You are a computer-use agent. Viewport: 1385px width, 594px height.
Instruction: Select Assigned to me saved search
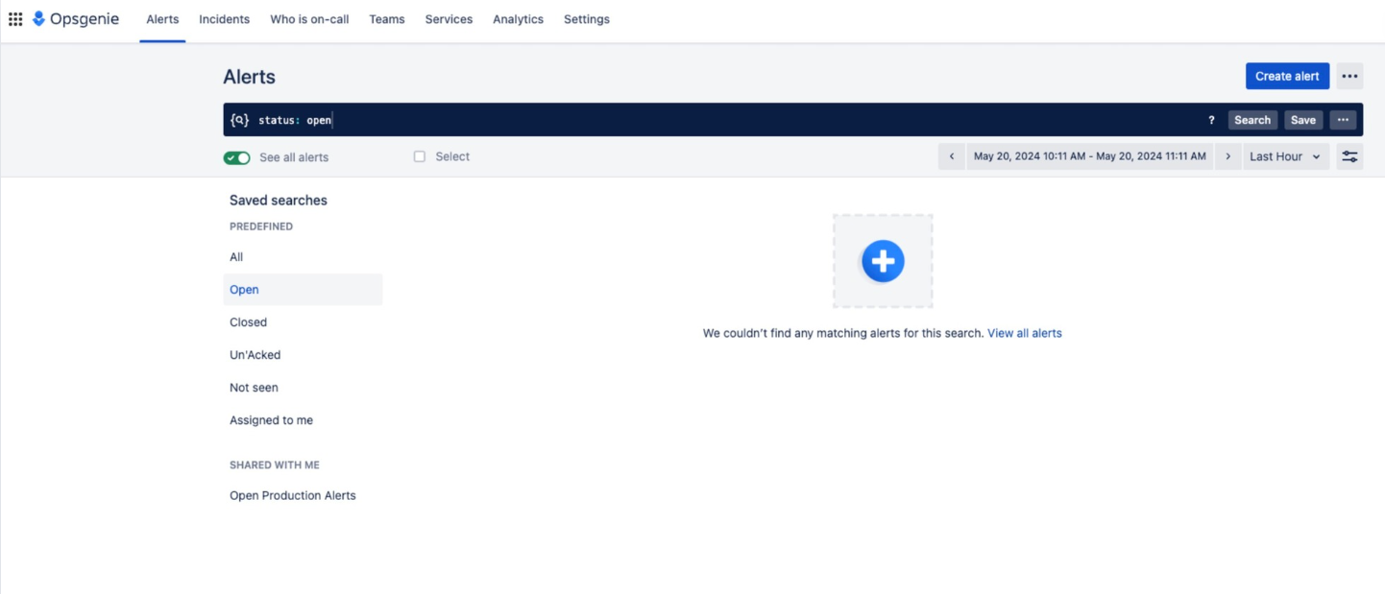click(x=303, y=420)
